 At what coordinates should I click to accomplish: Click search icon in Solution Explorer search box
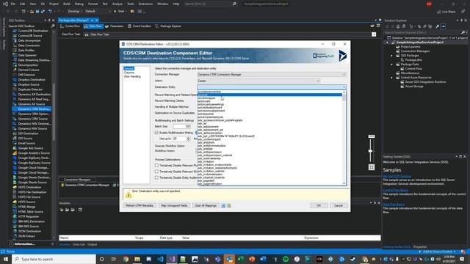point(463,32)
